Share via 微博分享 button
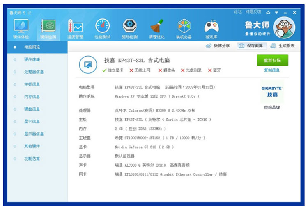308x208 pixels. coord(218,46)
